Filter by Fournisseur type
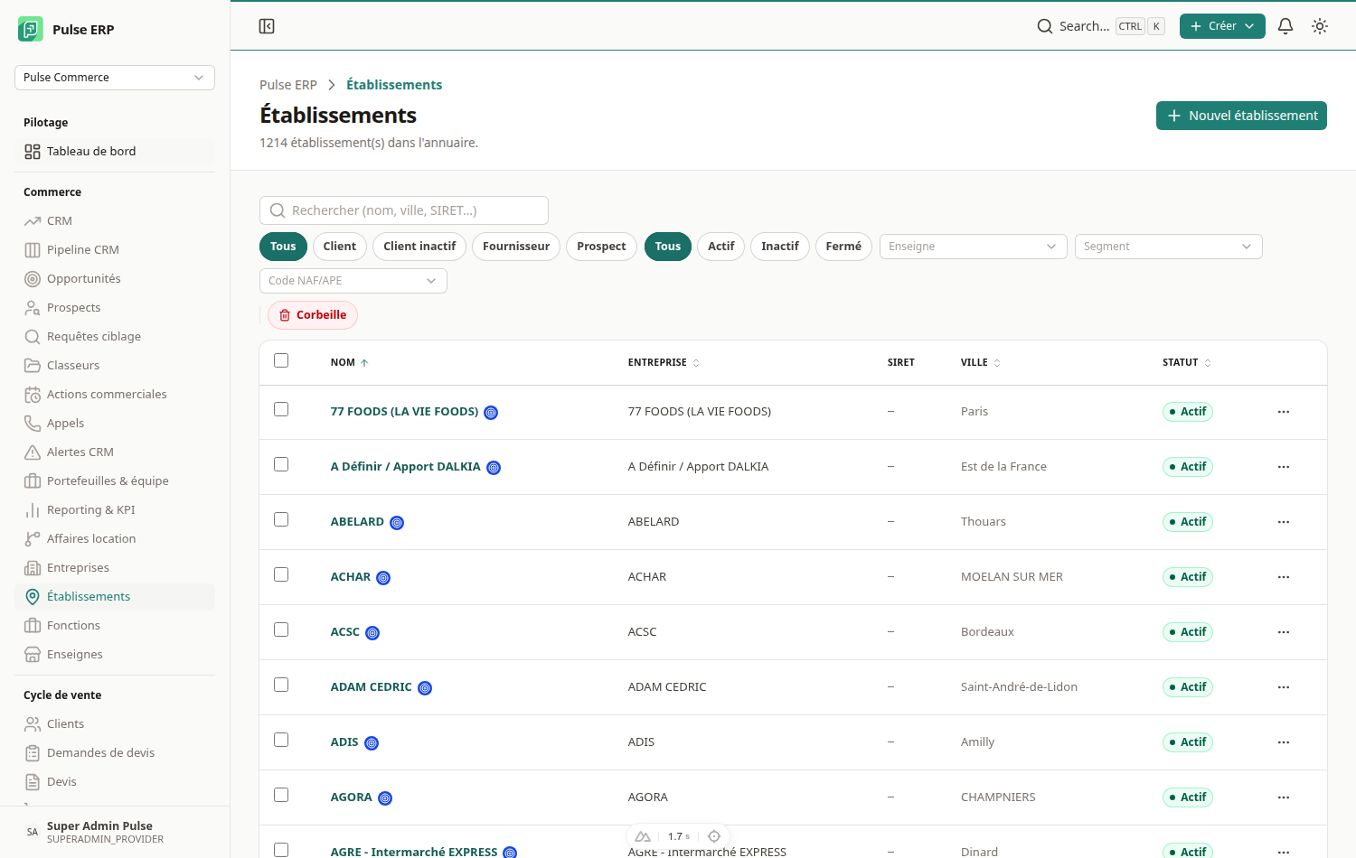 click(x=515, y=247)
